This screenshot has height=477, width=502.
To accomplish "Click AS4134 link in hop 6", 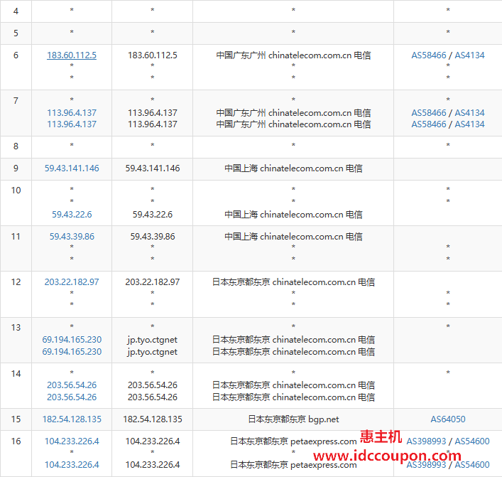I will (469, 55).
